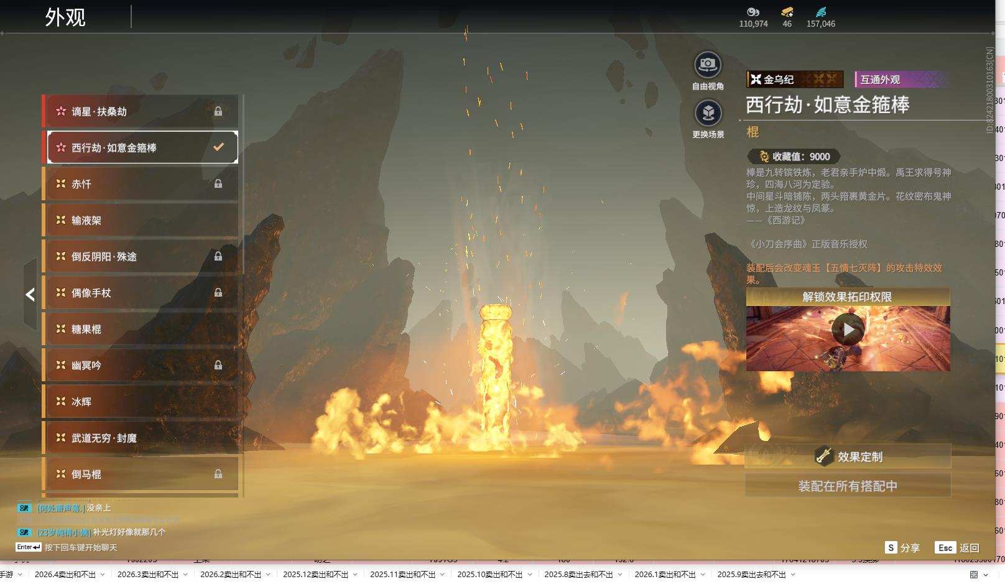The width and height of the screenshot is (1005, 584).
Task: Click the 自由视角 free camera icon
Action: (707, 65)
